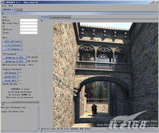Click the console scrollbar down arrow
This screenshot has height=133, width=159.
pyautogui.click(x=38, y=129)
